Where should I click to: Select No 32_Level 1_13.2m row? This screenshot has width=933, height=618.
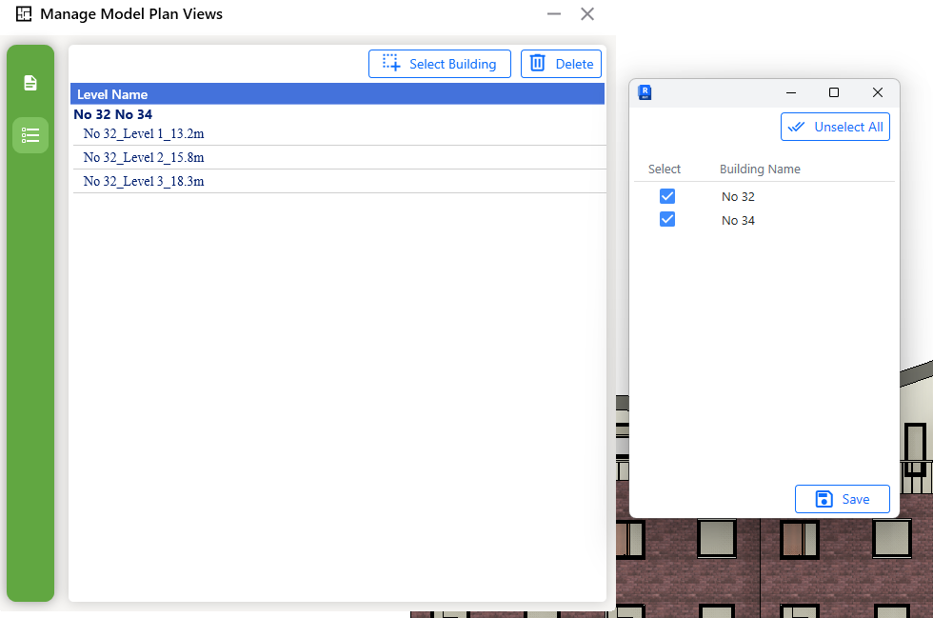[144, 134]
